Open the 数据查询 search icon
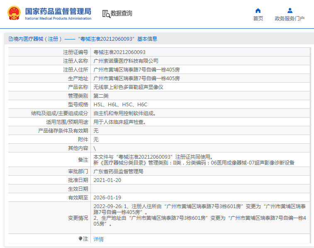This screenshot has width=314, height=248. 106,14
